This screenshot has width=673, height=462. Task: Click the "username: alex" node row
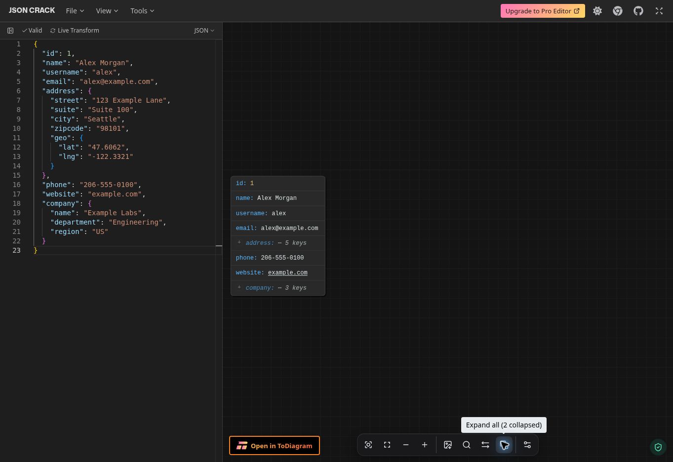coord(278,213)
